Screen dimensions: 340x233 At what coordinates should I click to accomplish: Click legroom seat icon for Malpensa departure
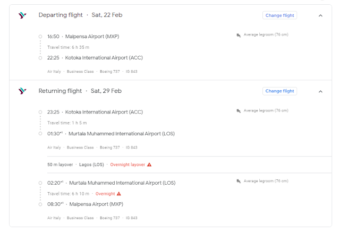(x=239, y=35)
